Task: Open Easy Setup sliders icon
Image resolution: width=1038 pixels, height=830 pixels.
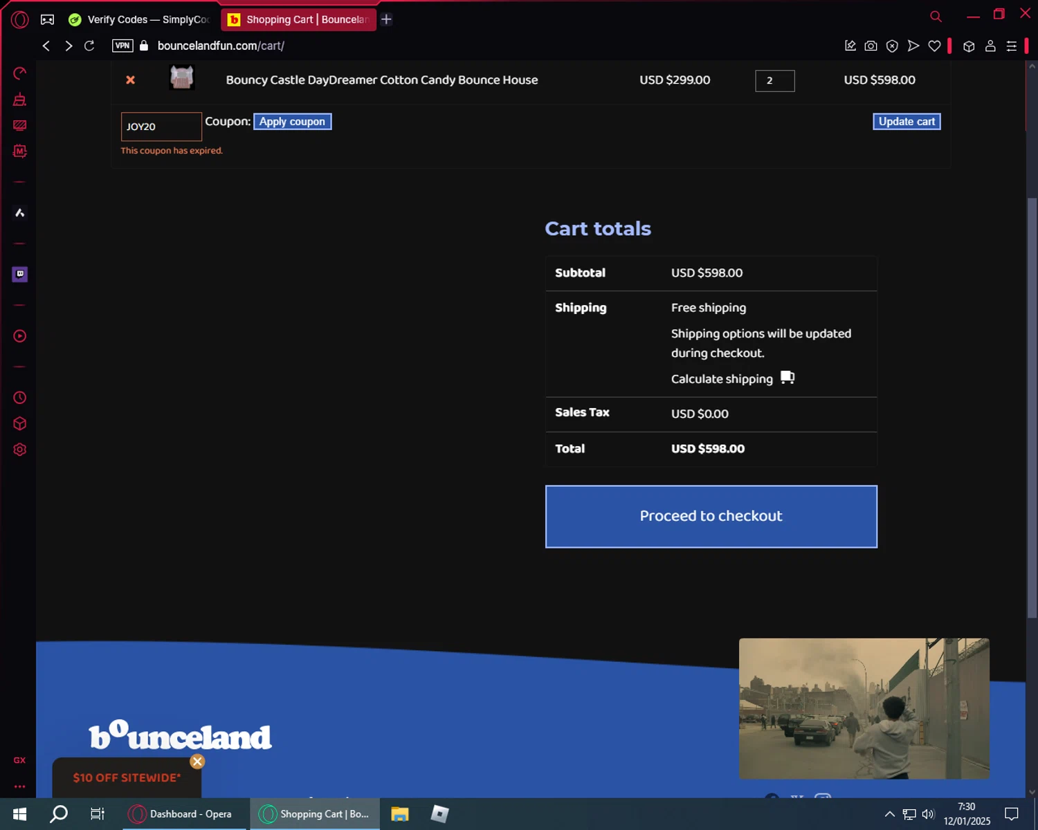Action: [1011, 46]
